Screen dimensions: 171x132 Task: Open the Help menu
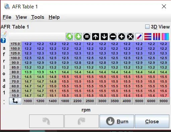coord(54,17)
